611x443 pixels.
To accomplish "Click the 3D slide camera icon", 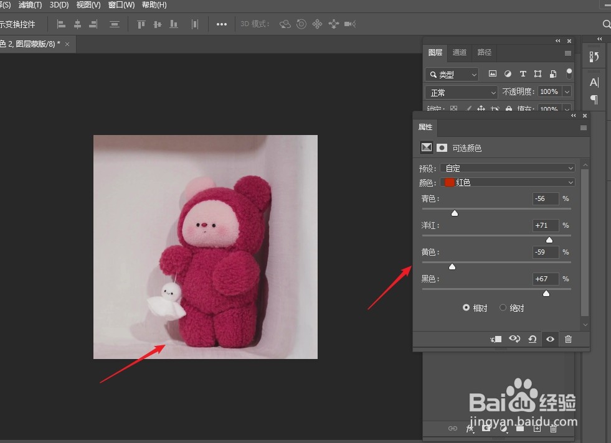I will coord(334,24).
